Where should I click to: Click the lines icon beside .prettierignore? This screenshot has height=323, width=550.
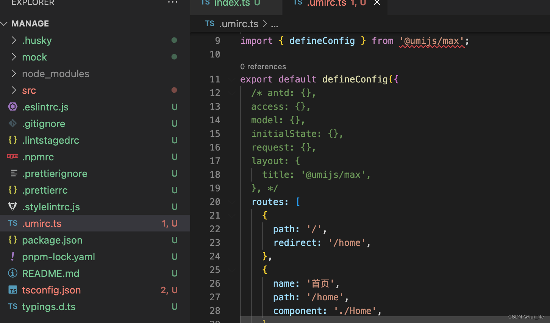pyautogui.click(x=14, y=173)
